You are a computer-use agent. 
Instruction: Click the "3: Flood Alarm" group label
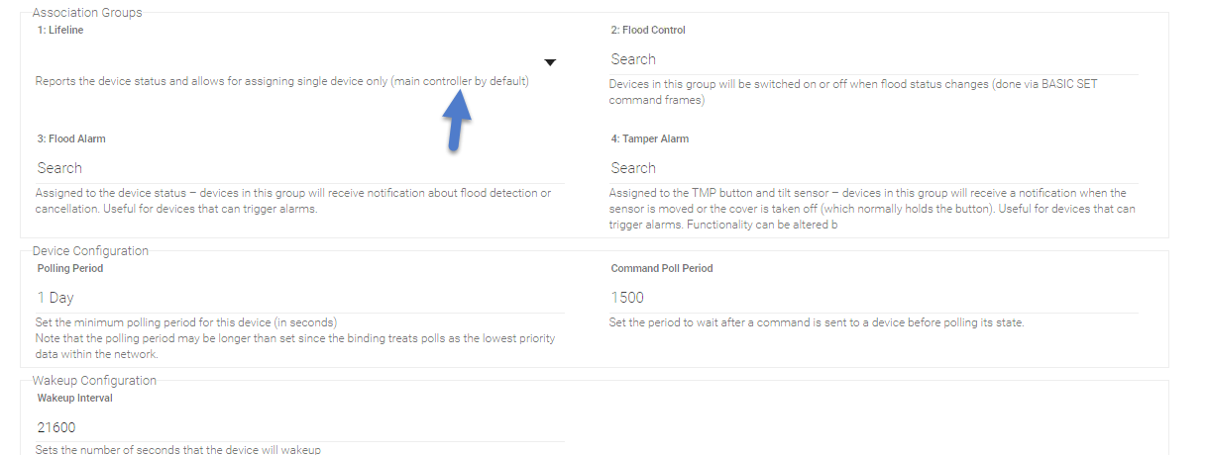click(71, 139)
